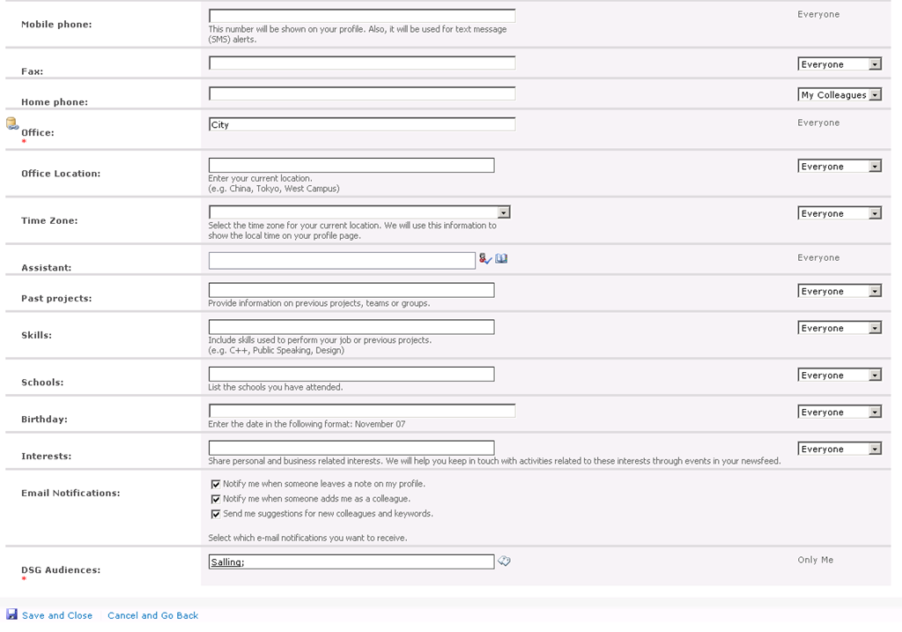Image resolution: width=902 pixels, height=632 pixels.
Task: Open the address book Browse icon for Assistant
Action: tap(501, 259)
